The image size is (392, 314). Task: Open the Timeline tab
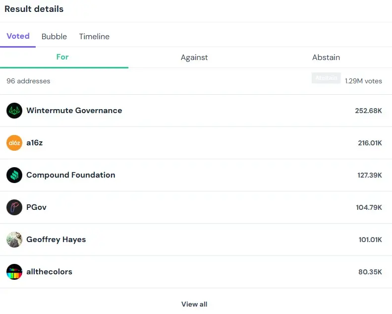[94, 37]
